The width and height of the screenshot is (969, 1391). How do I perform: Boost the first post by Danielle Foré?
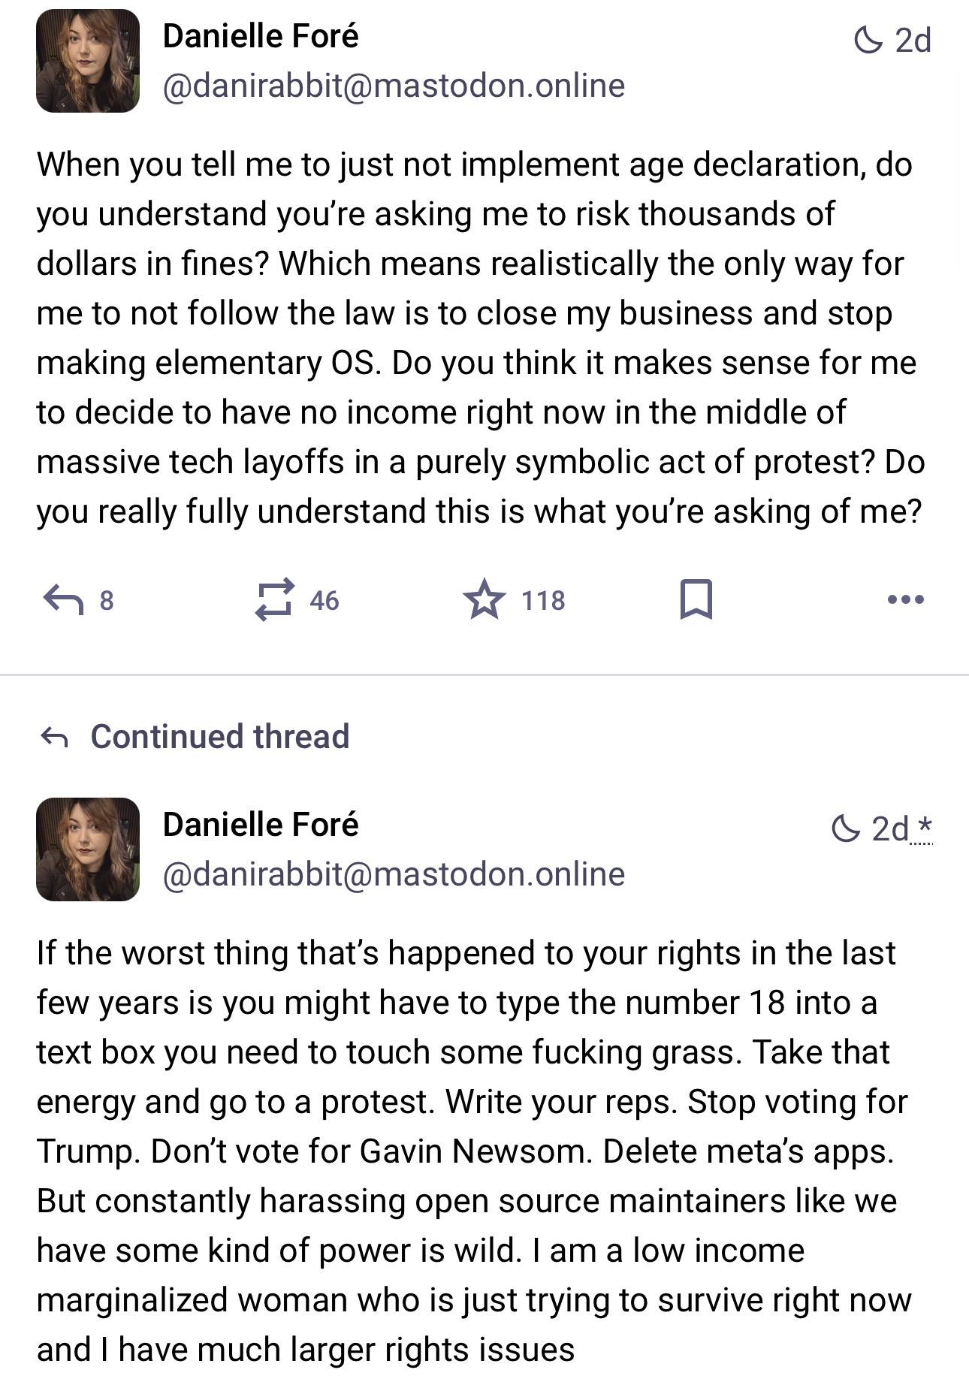tap(273, 599)
